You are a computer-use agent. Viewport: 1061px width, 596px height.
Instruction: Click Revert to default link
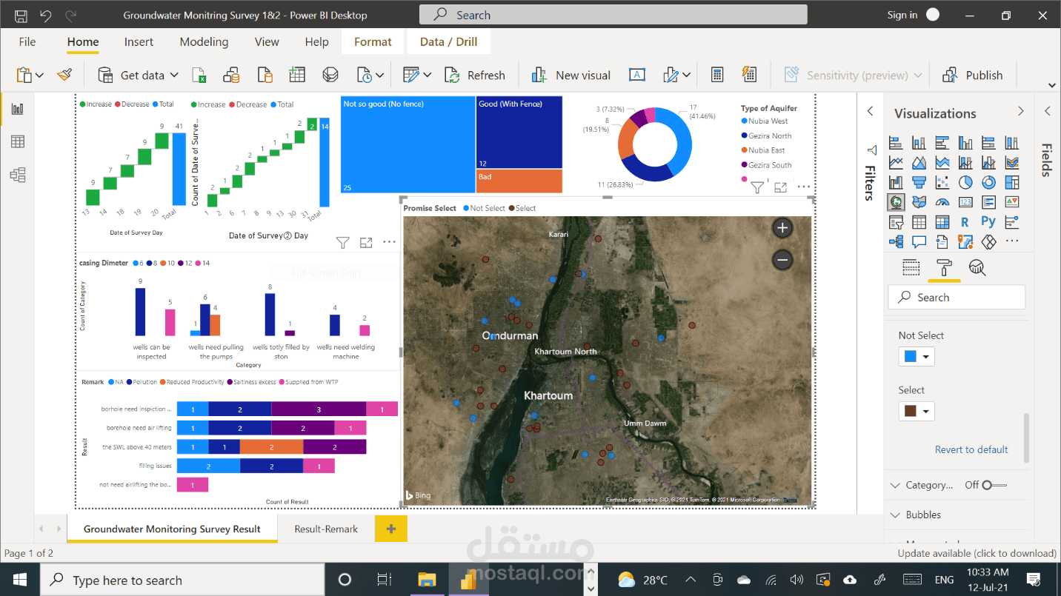click(x=971, y=449)
